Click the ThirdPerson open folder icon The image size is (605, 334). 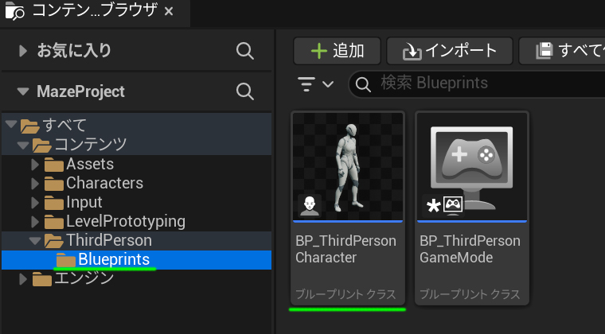pyautogui.click(x=54, y=241)
